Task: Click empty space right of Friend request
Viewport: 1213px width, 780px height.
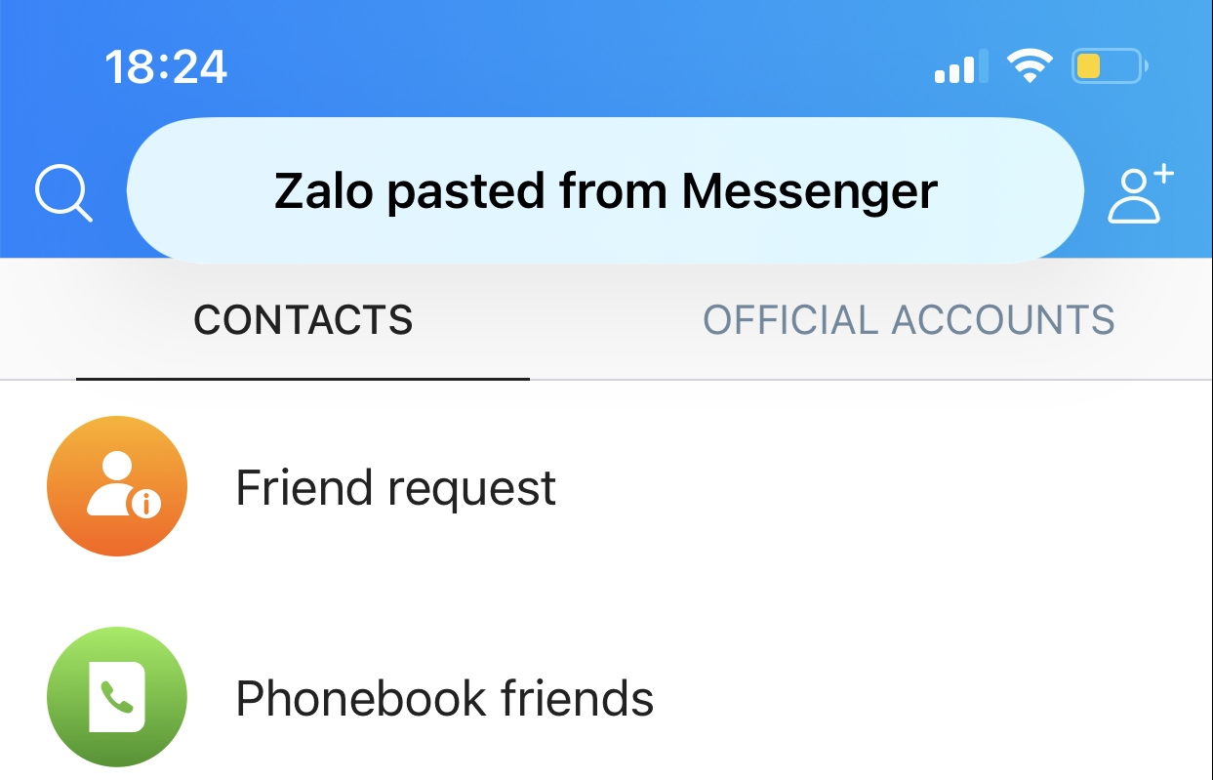Action: 878,487
